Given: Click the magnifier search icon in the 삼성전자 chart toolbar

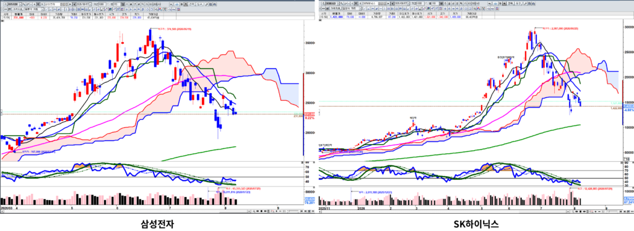Looking at the screenshot, I should [x=24, y=4].
